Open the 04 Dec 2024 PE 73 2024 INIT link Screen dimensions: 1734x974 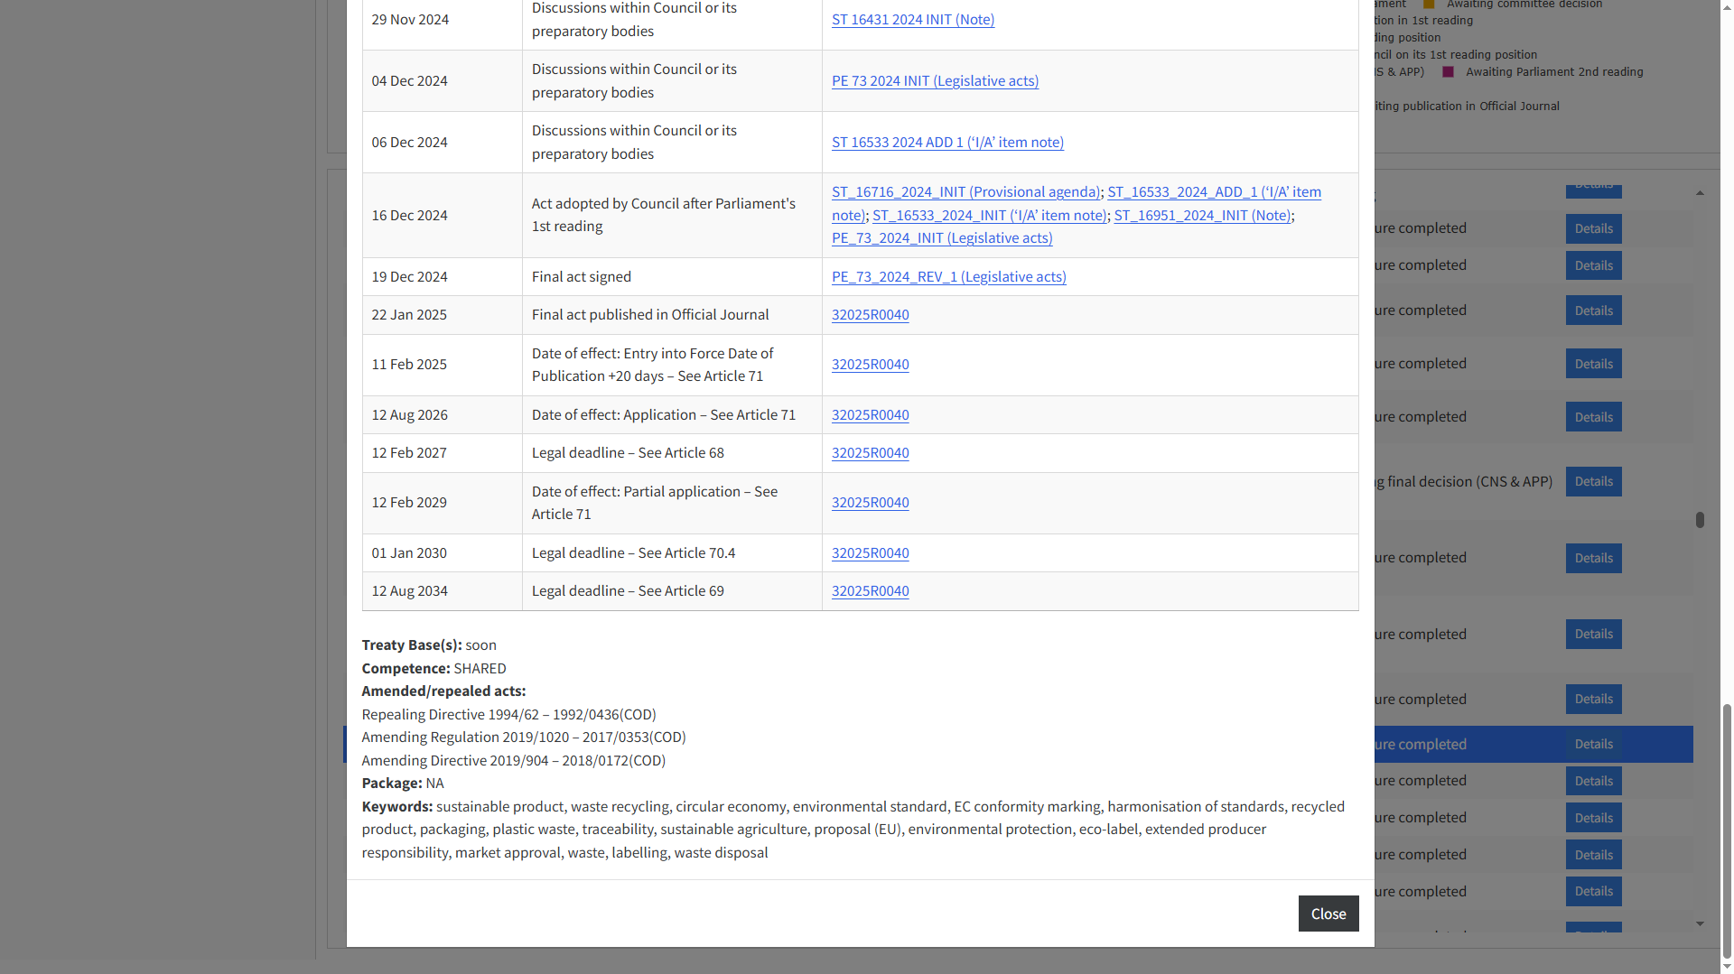(935, 81)
